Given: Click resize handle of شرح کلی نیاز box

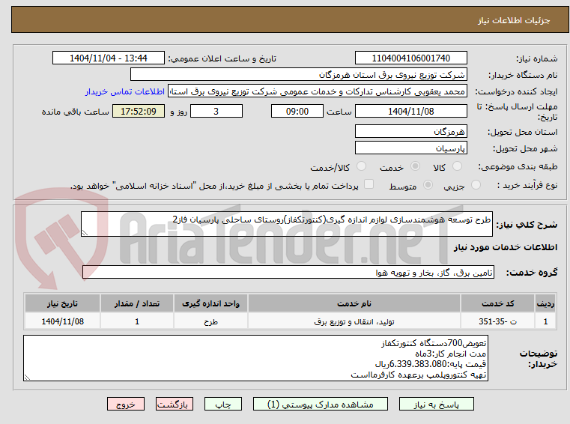Looking at the screenshot, I should (85, 233).
